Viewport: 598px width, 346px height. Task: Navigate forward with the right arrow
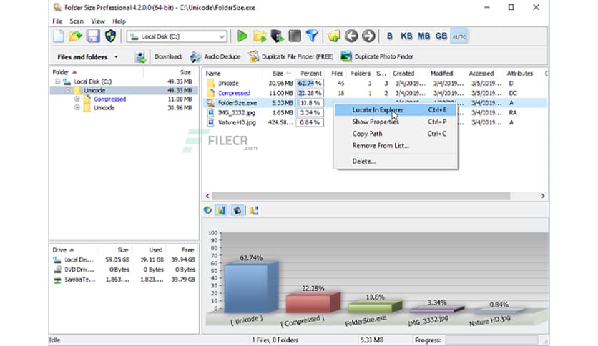click(368, 36)
